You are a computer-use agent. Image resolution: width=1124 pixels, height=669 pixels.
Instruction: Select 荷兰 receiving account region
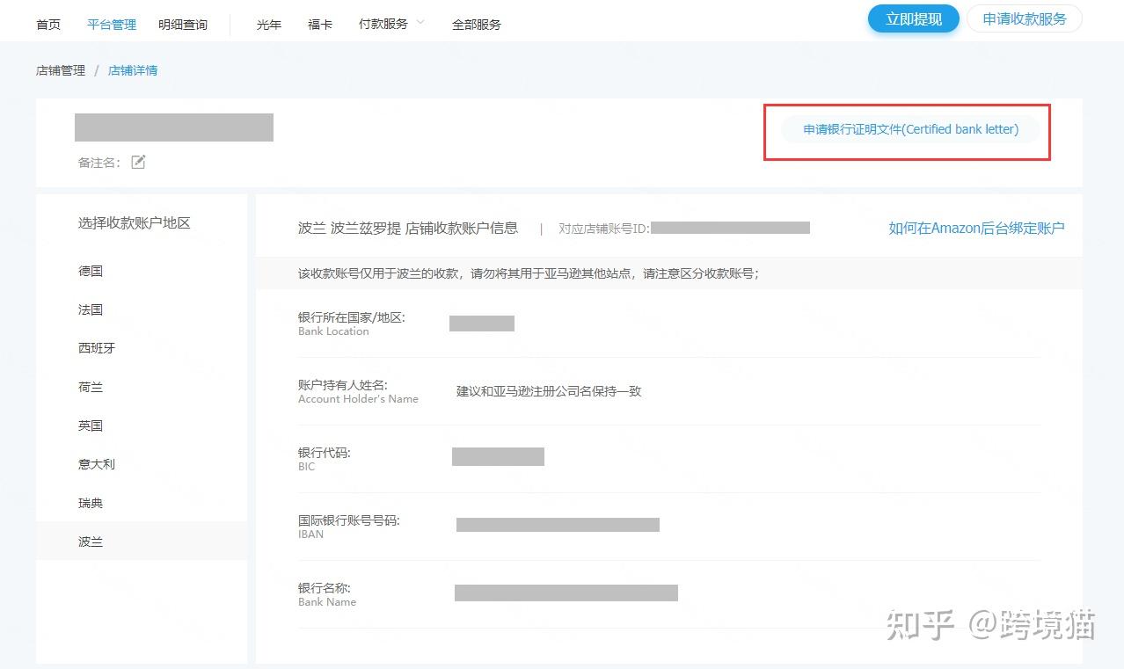91,387
